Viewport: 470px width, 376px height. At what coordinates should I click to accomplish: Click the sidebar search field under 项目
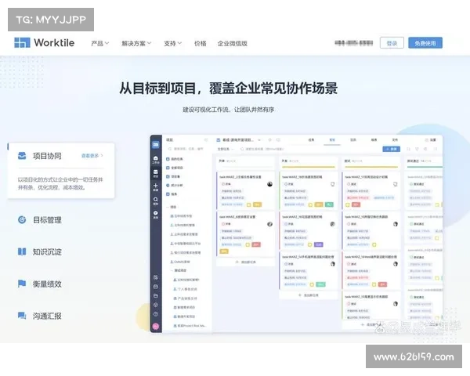187,149
